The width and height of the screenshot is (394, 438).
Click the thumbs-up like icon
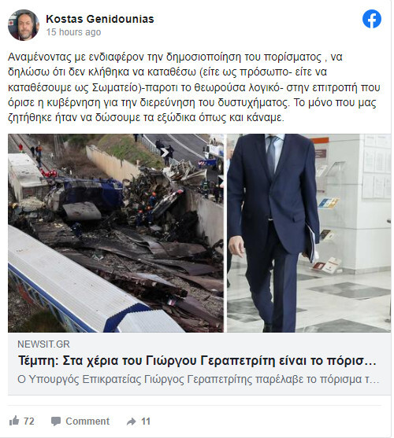point(14,421)
